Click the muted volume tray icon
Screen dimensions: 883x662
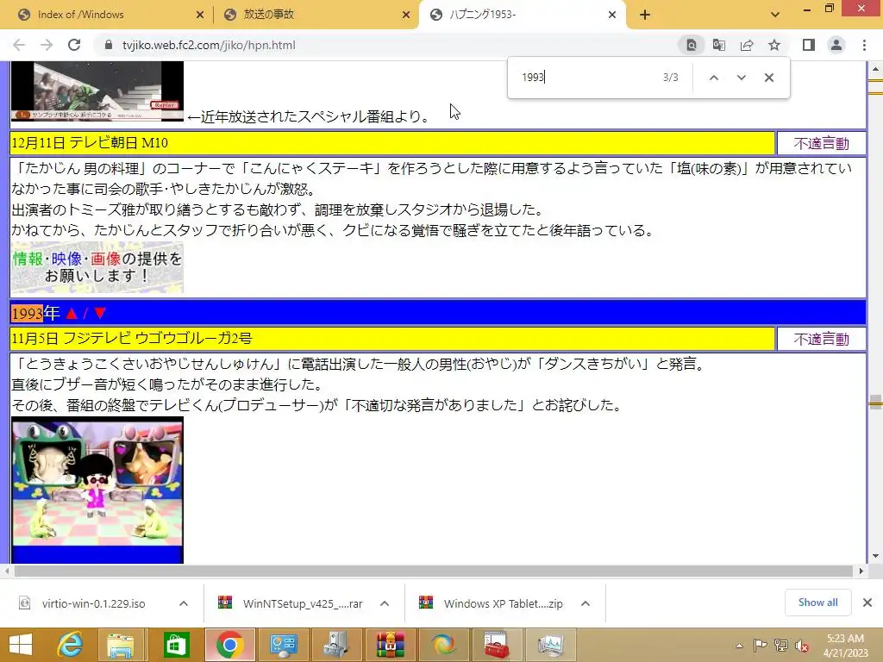801,646
